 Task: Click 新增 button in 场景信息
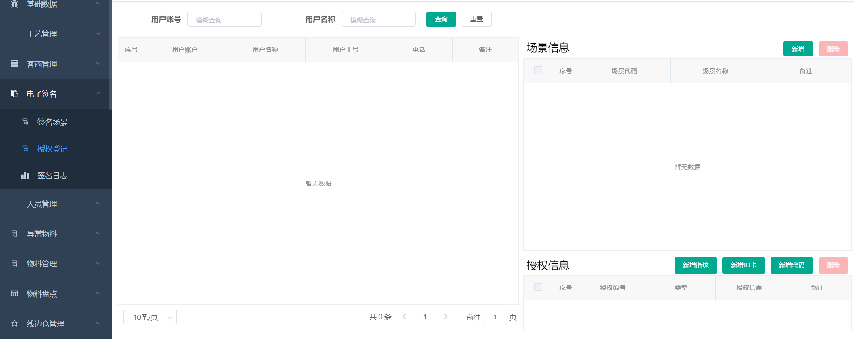(798, 49)
